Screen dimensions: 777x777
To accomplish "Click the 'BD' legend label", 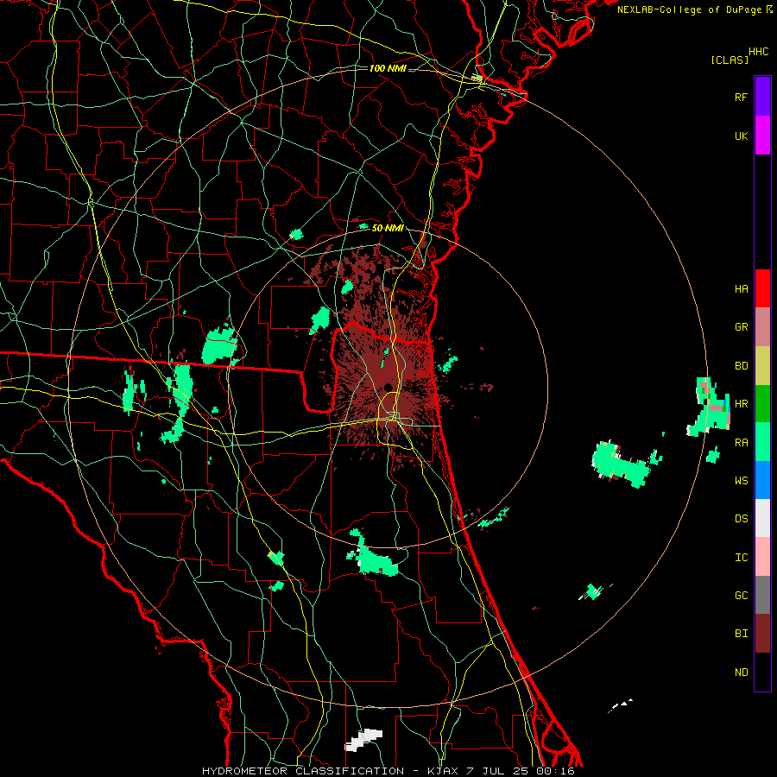I will [741, 366].
